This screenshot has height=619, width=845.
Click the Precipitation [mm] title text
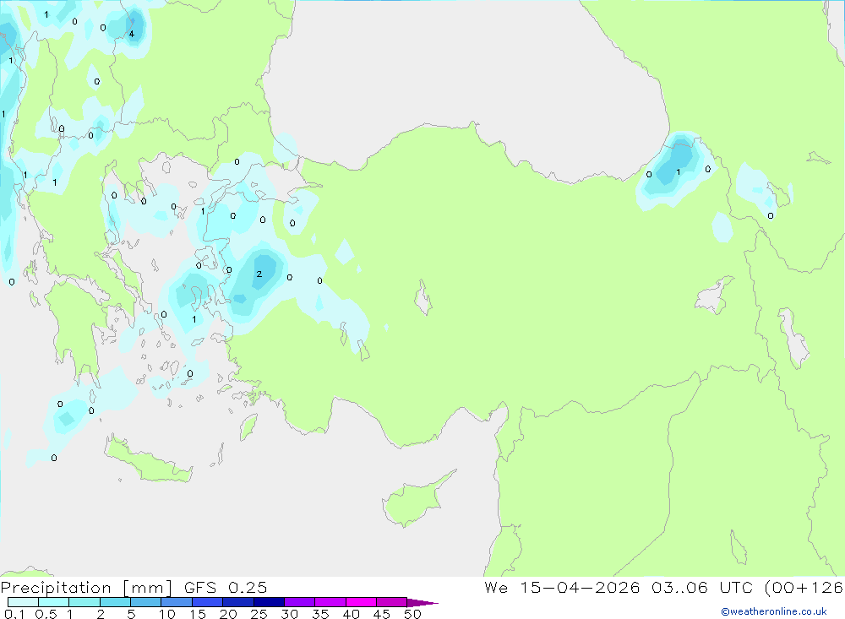coord(86,588)
